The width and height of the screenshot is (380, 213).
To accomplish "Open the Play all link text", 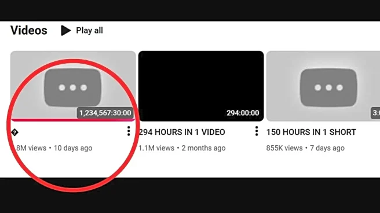I will tap(89, 31).
